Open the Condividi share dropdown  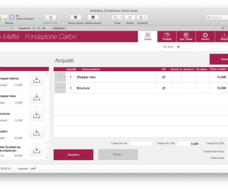point(143,17)
